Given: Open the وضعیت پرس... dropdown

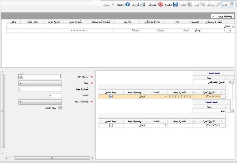Looking at the screenshot, I should coord(222,16).
